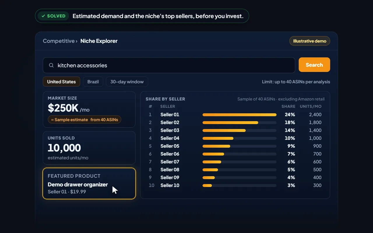Click the 24% share value

(x=290, y=114)
